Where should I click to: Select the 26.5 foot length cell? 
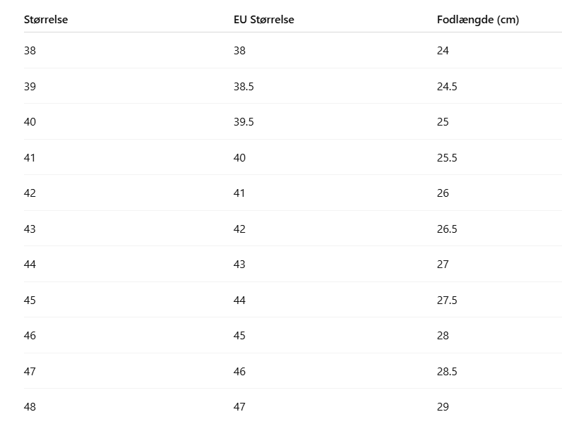pos(447,229)
